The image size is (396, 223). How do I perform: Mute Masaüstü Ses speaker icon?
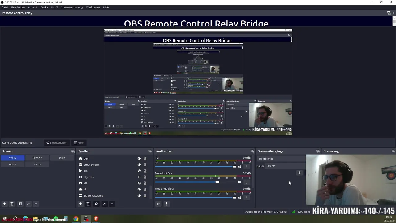point(239,182)
